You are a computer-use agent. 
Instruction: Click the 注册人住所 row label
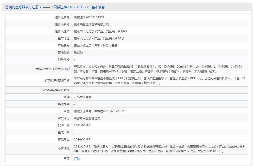[x=62, y=31]
